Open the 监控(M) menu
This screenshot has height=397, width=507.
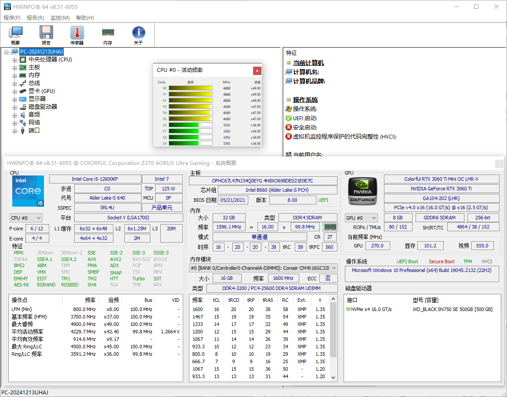pyautogui.click(x=60, y=18)
